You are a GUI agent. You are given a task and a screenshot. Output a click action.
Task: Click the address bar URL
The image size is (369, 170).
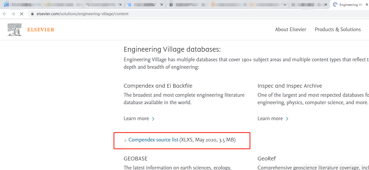point(82,14)
